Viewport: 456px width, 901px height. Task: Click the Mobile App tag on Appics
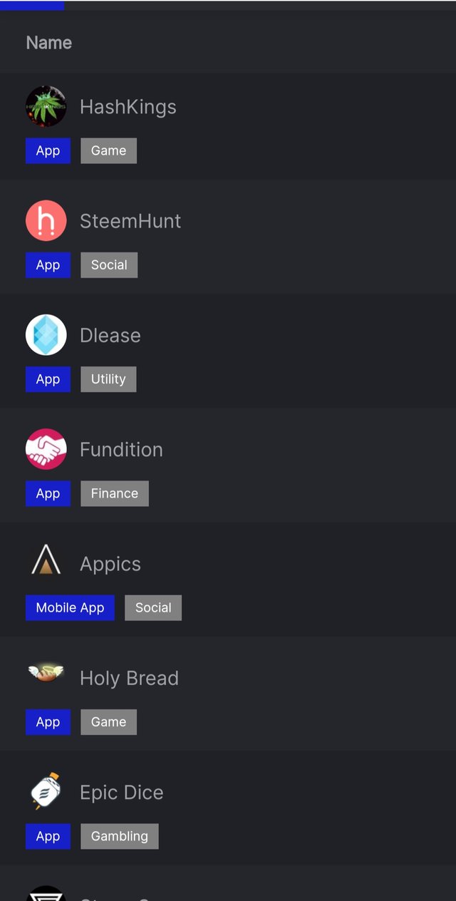click(x=70, y=608)
